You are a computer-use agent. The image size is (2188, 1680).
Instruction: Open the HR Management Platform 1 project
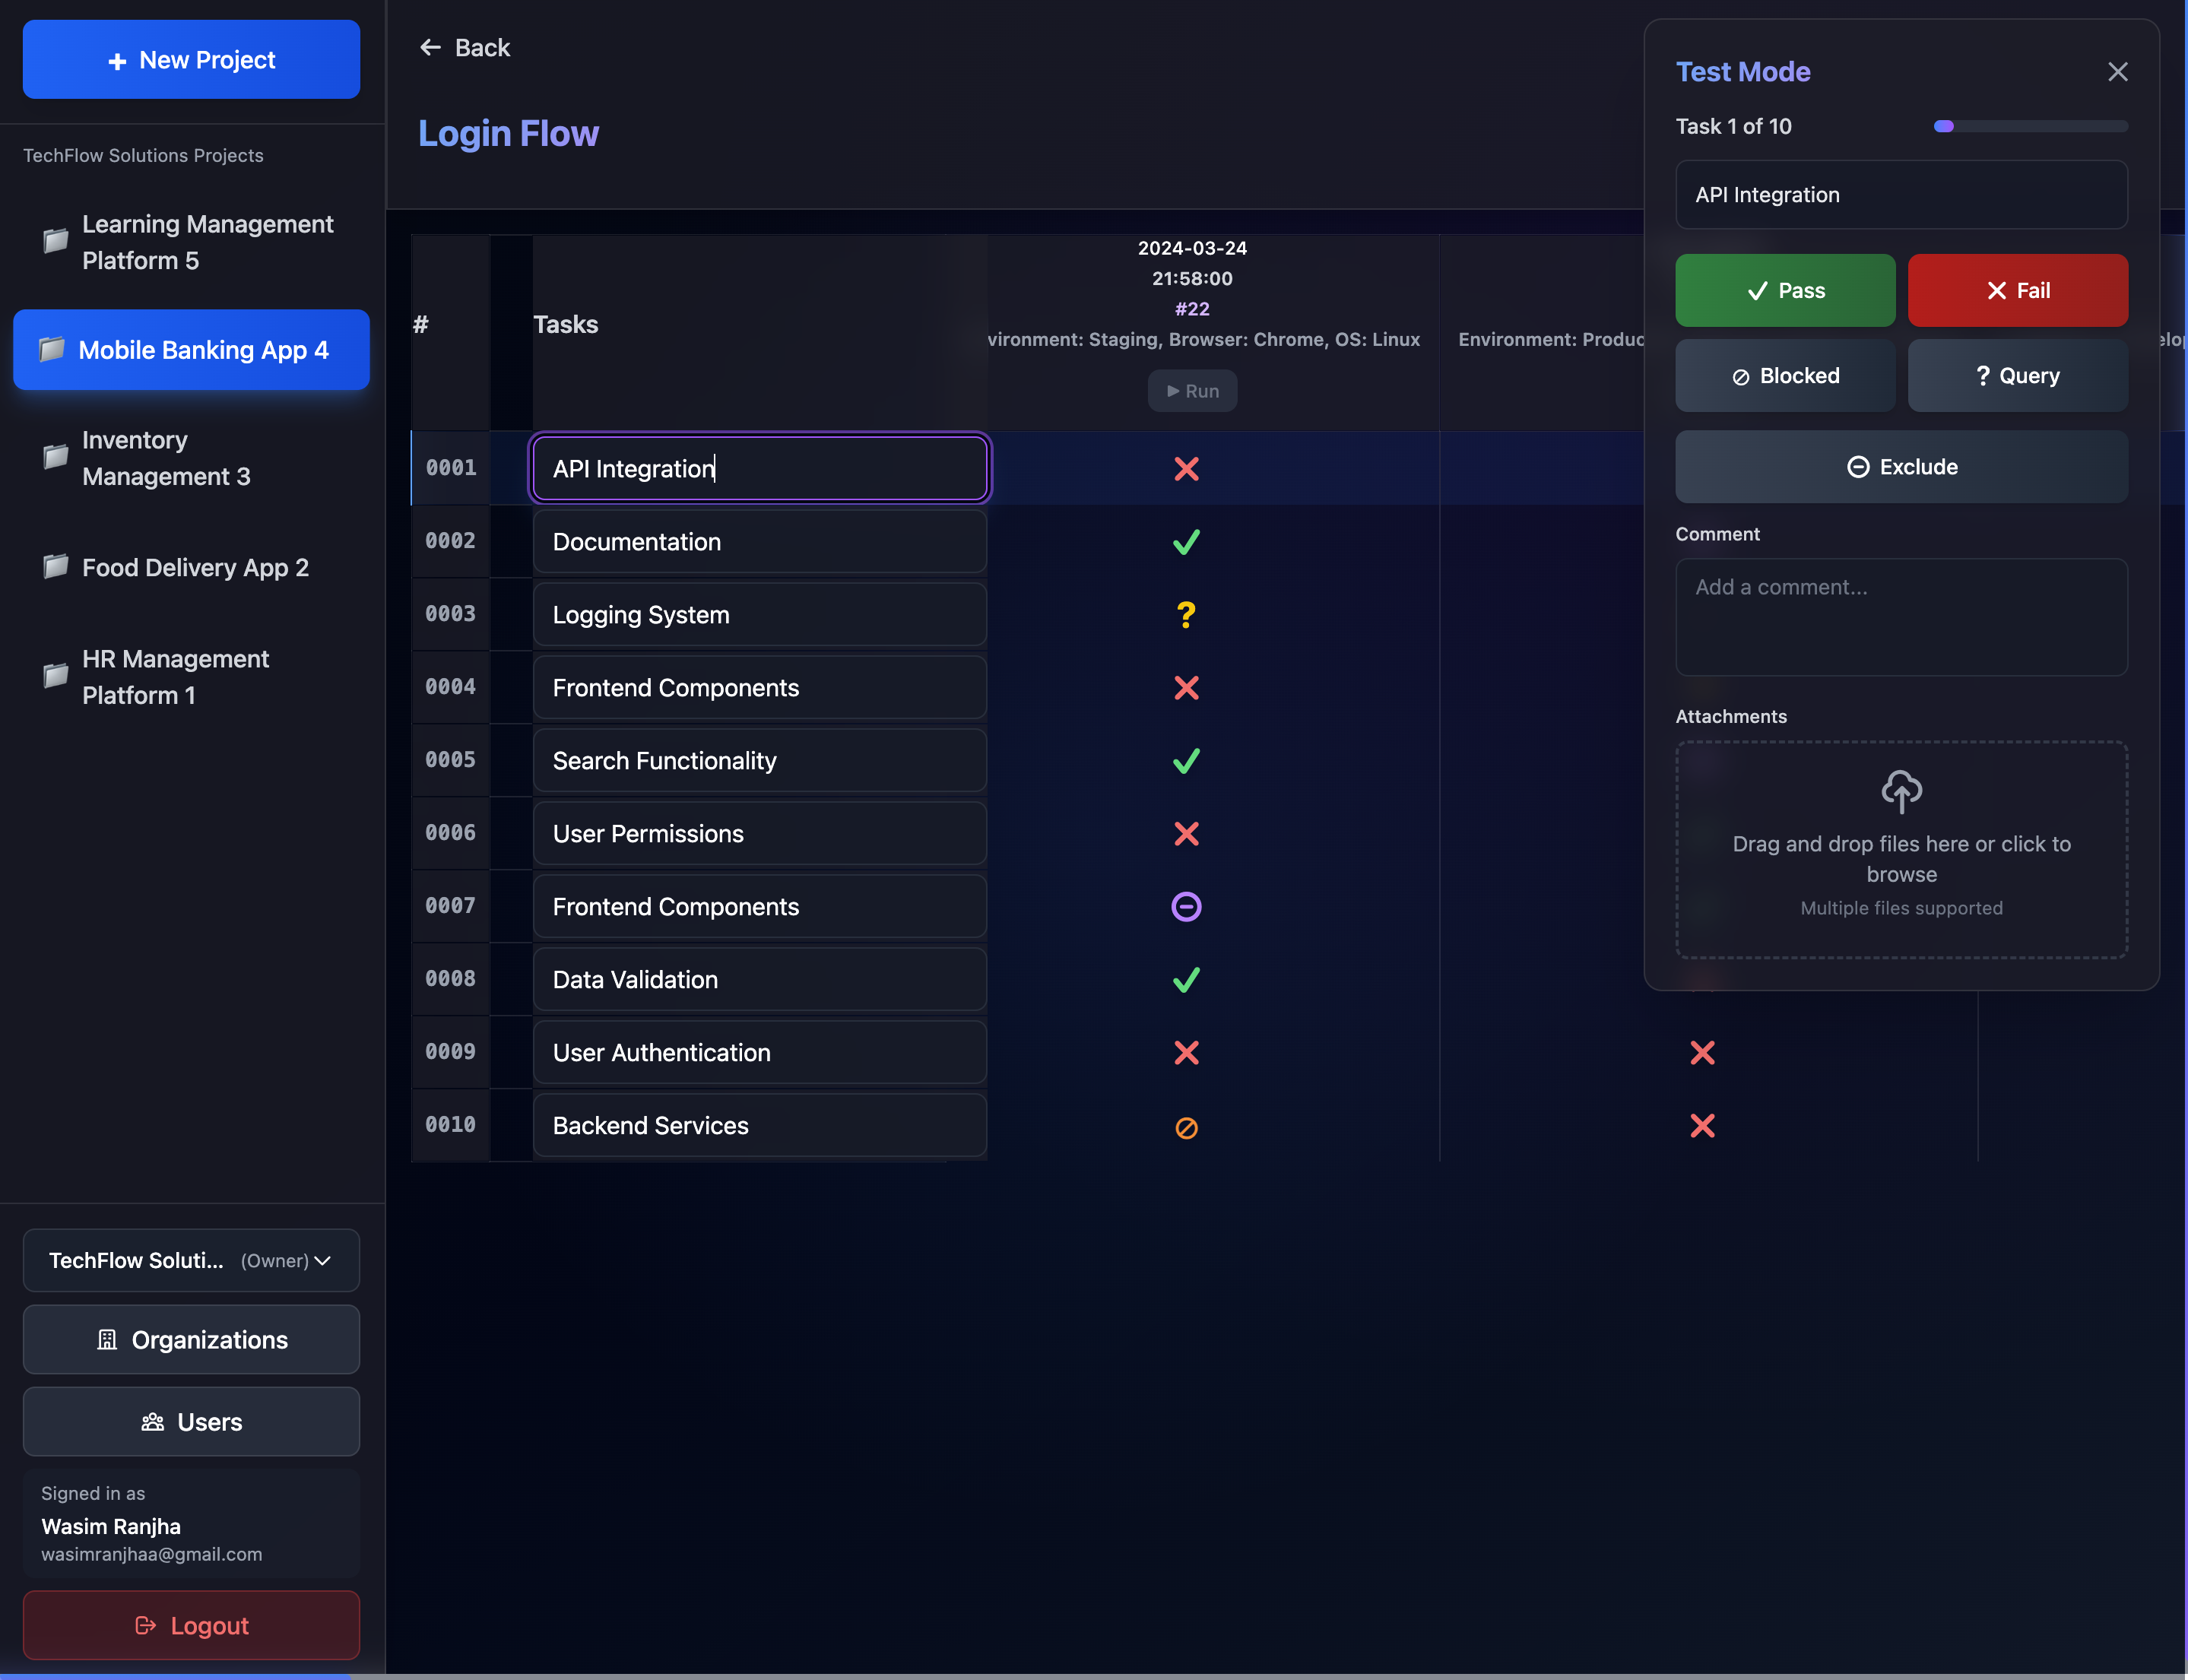176,677
